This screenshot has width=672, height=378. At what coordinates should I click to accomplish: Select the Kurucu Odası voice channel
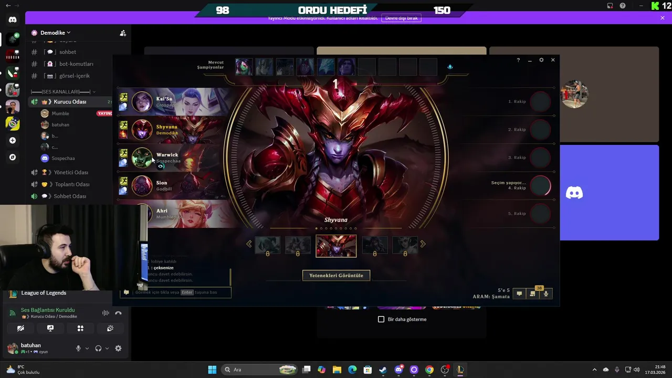pyautogui.click(x=70, y=102)
